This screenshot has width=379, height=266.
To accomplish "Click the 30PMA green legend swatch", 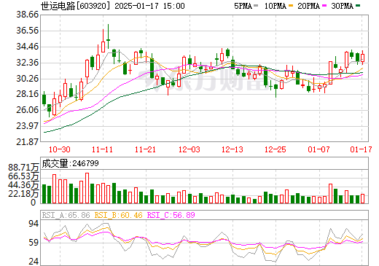I will [358, 6].
